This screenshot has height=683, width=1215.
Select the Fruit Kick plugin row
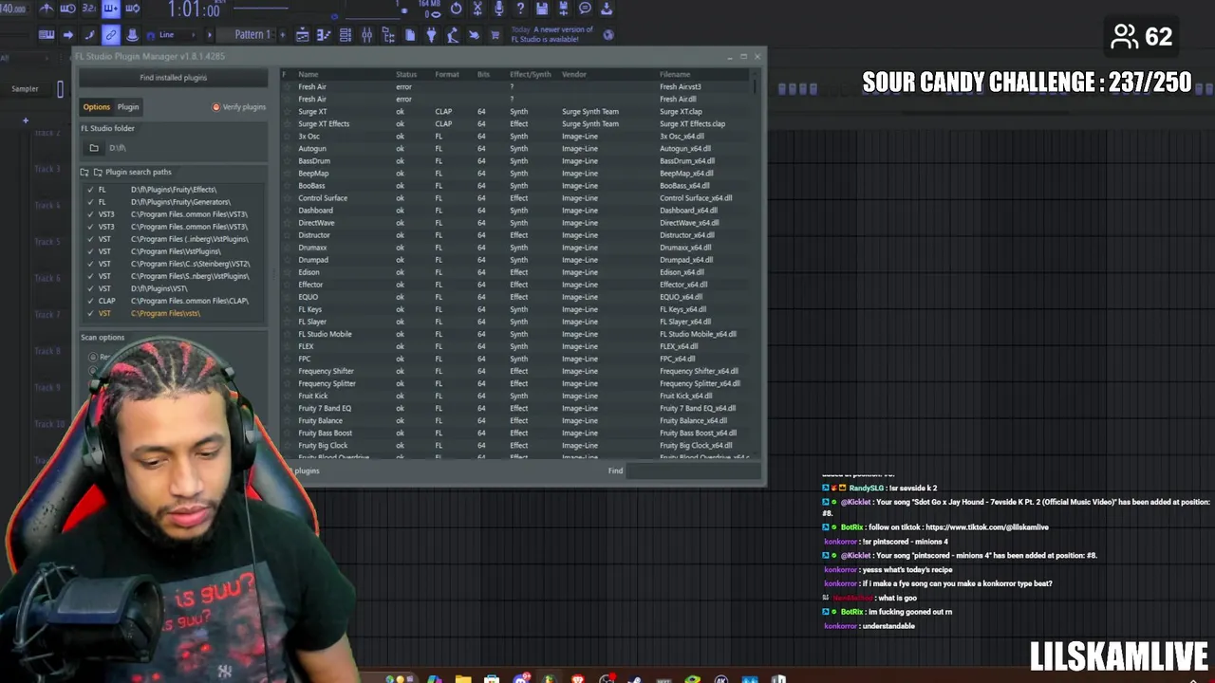[x=517, y=396]
